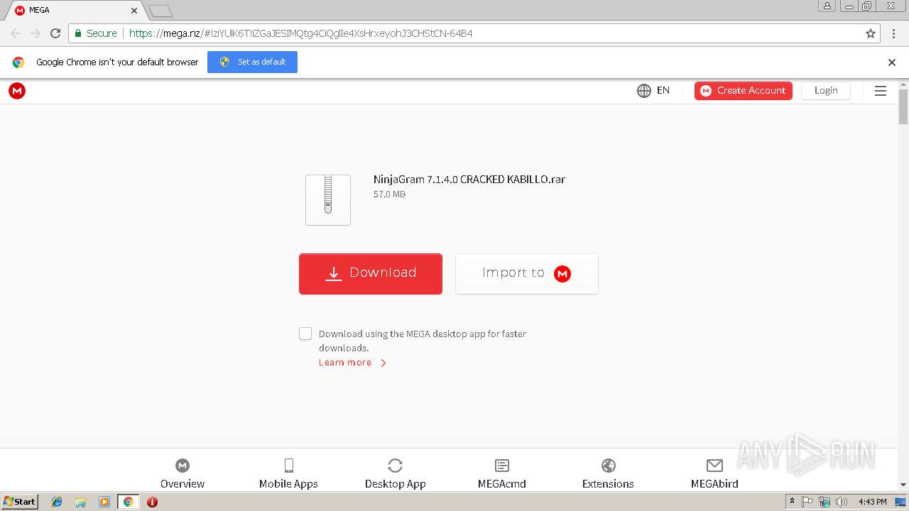Image resolution: width=909 pixels, height=511 pixels.
Task: Click the file name NinjaGram text
Action: coord(469,180)
